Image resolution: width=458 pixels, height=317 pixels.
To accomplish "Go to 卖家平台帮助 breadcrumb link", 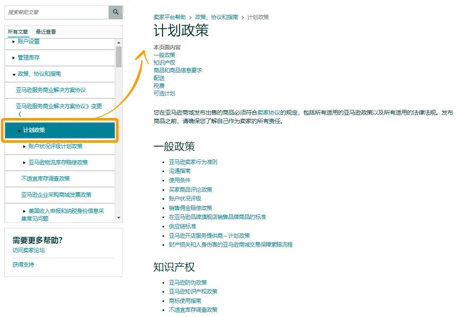I will [x=170, y=17].
